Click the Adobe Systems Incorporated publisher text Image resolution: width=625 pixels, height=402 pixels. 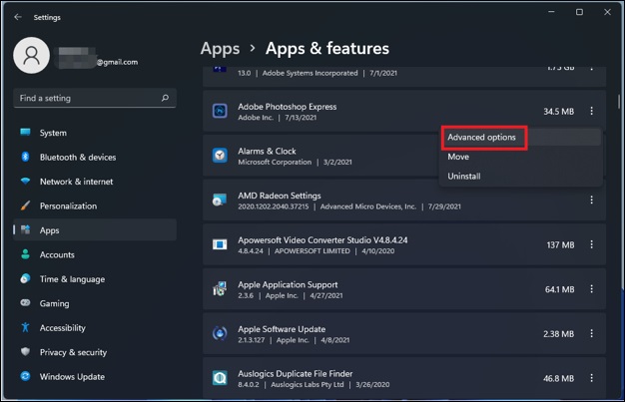[310, 73]
